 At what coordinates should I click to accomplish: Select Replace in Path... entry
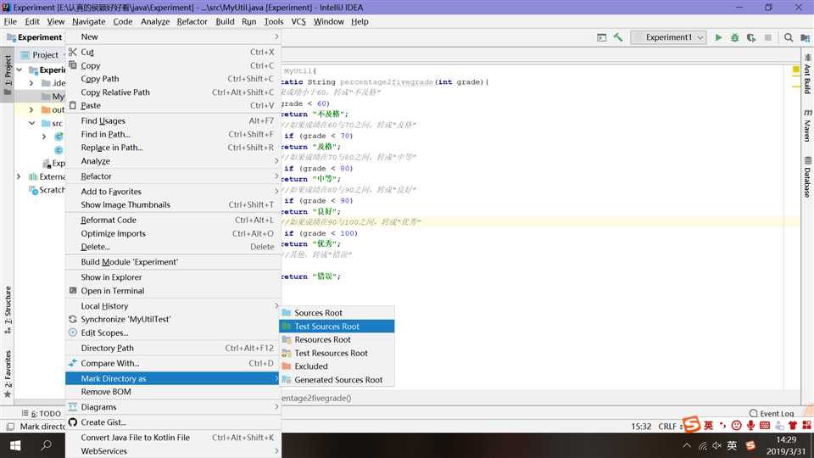173,148
